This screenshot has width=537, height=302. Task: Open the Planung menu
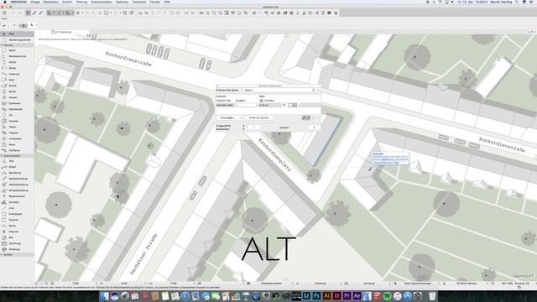81,2
